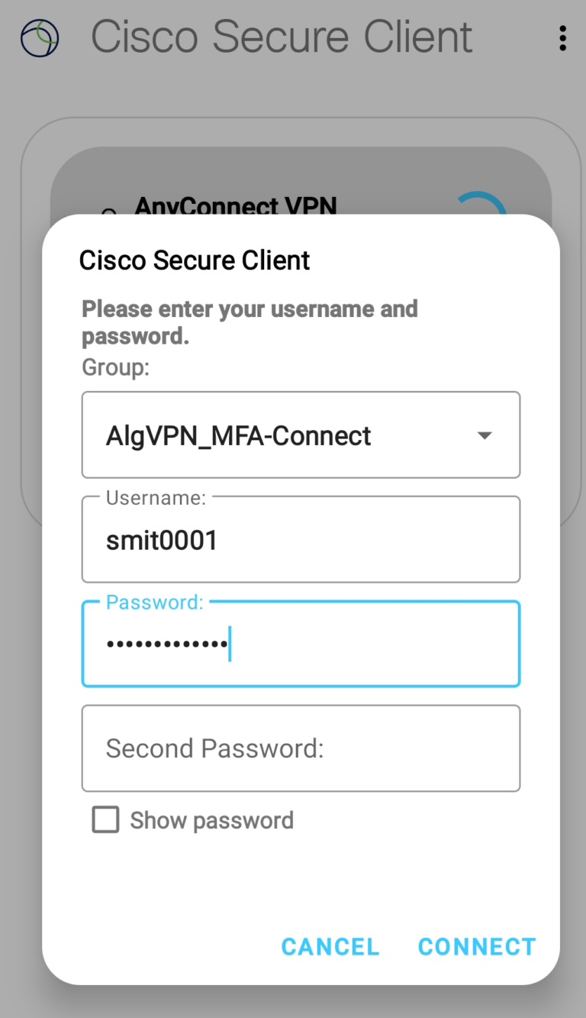Select the Second Password field

coord(301,748)
